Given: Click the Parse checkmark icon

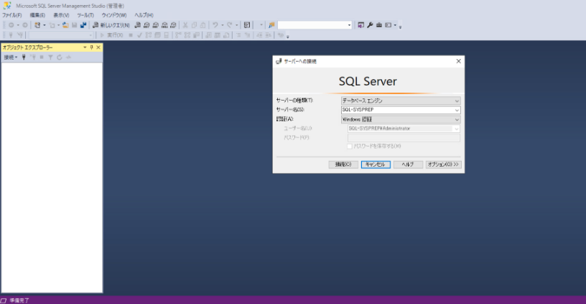Looking at the screenshot, I should click(x=139, y=35).
